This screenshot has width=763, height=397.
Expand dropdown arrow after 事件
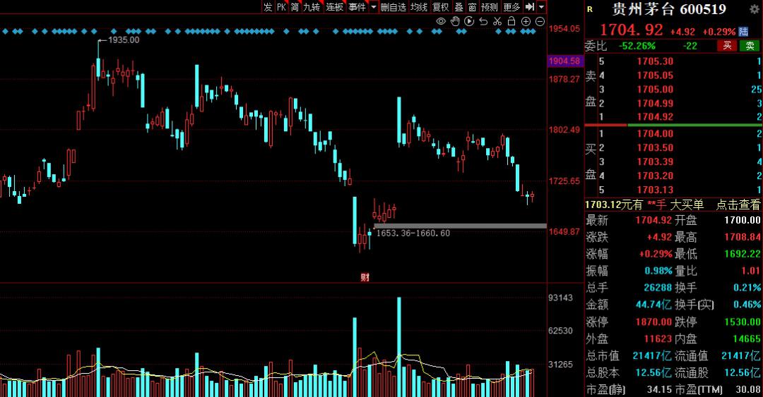(x=373, y=6)
